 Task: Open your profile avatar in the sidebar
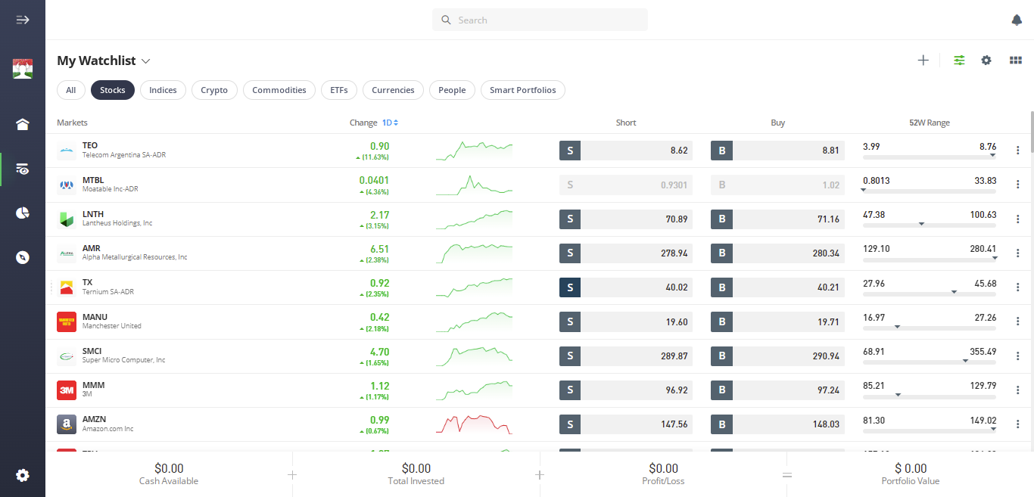pyautogui.click(x=22, y=68)
